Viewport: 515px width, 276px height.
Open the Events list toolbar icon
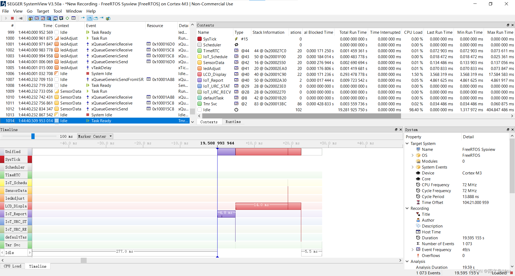click(49, 18)
